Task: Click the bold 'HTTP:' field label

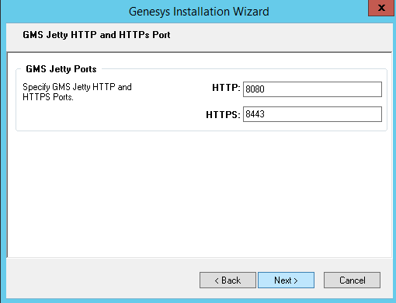Action: pyautogui.click(x=226, y=88)
